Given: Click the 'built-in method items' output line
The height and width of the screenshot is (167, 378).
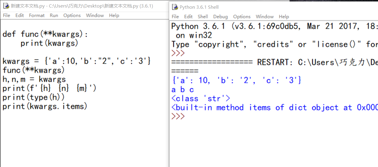Looking at the screenshot, I should [x=274, y=107].
